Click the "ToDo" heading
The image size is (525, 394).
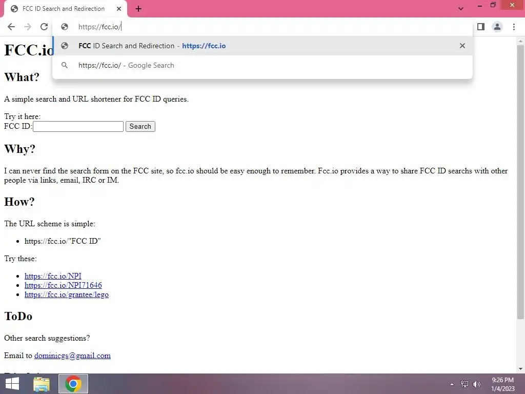[18, 316]
